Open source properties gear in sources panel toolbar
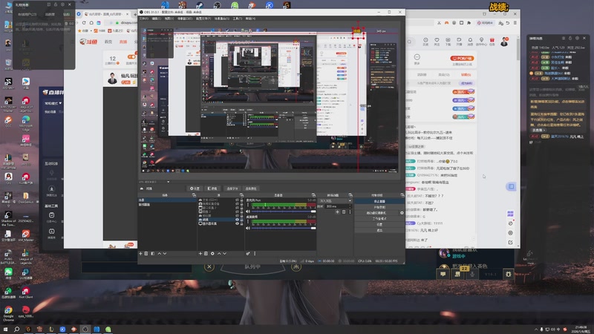 pos(212,253)
